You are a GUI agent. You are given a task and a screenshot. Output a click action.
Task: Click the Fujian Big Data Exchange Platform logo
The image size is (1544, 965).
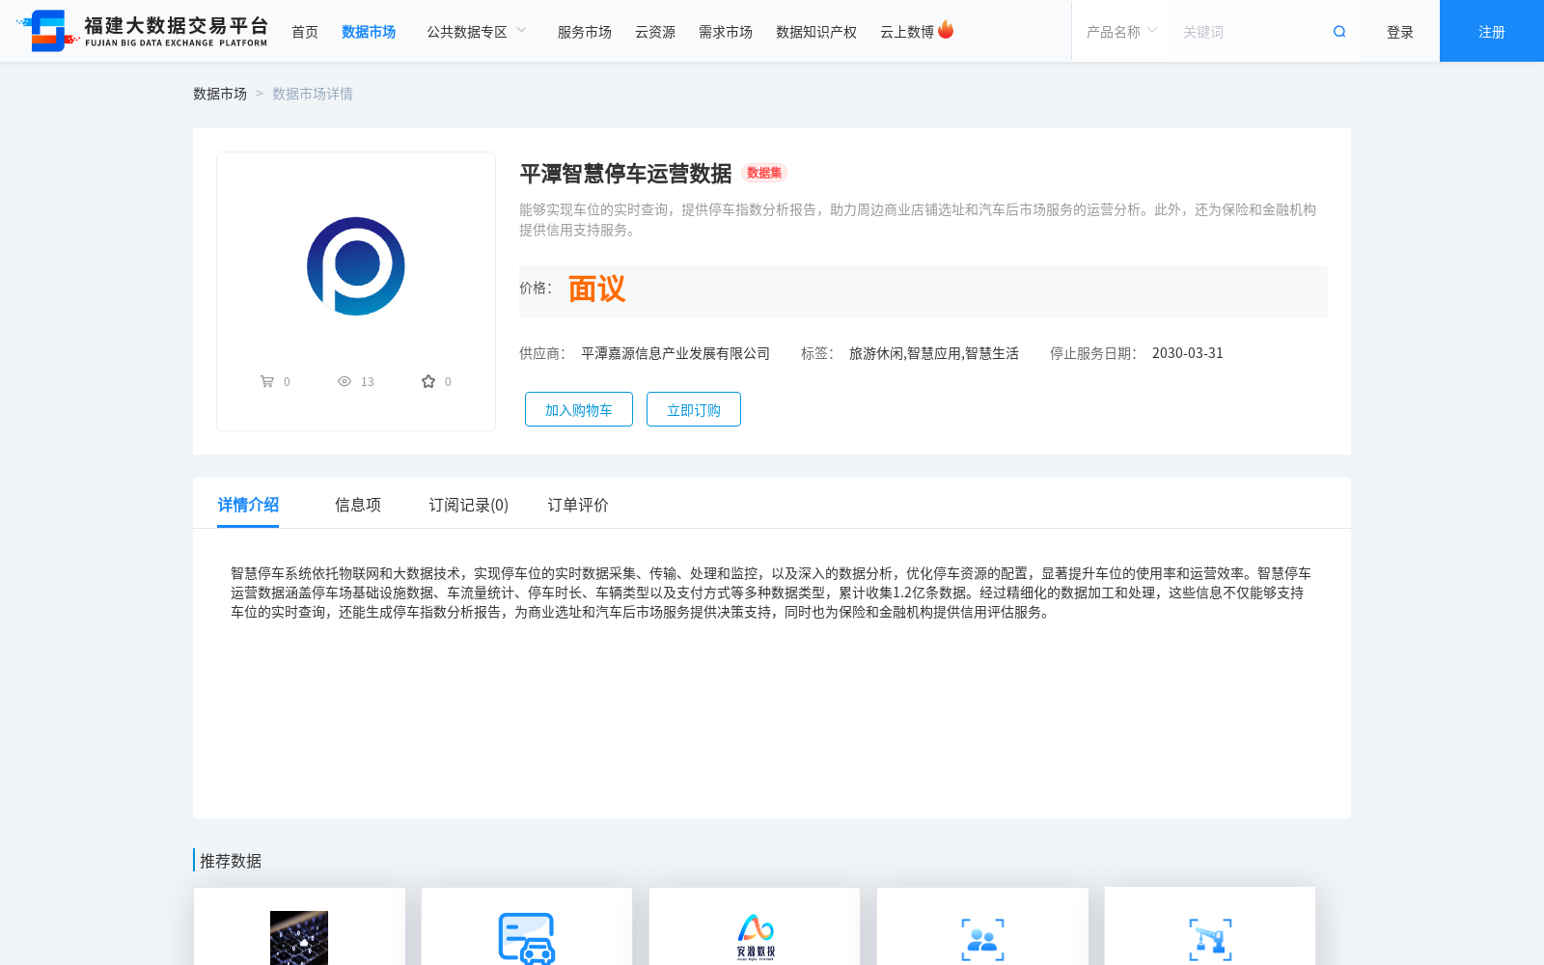pyautogui.click(x=143, y=31)
